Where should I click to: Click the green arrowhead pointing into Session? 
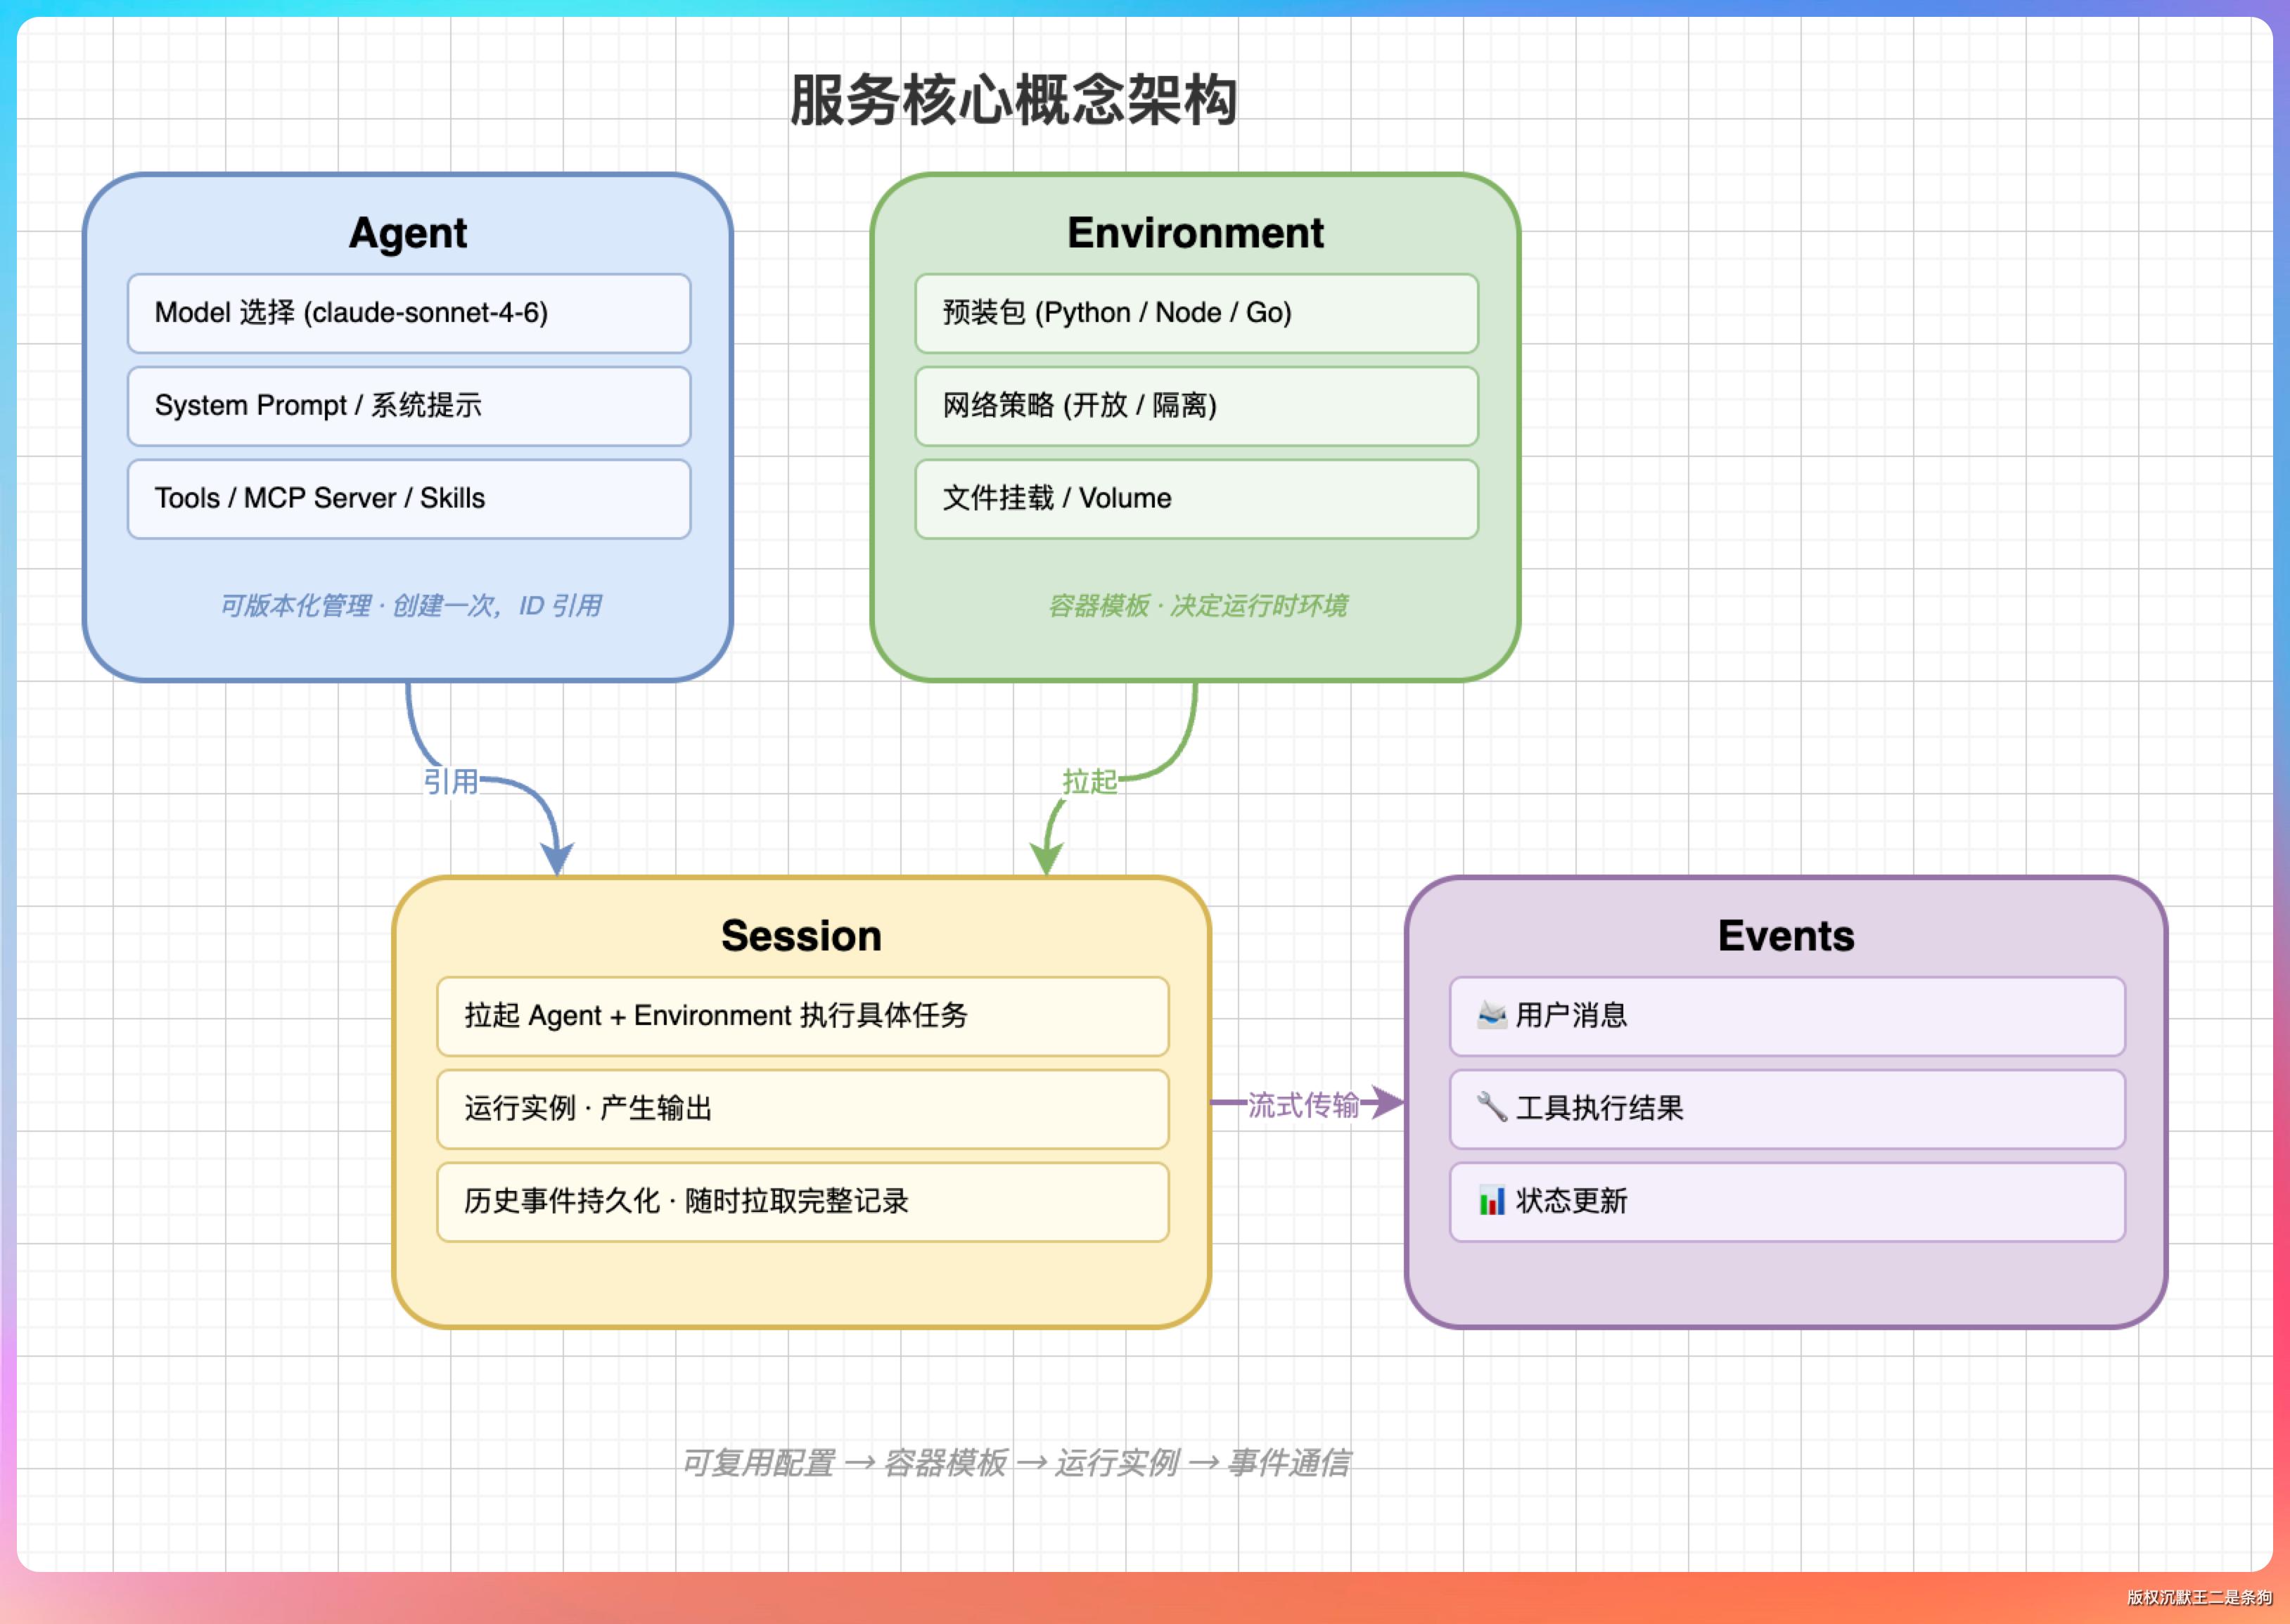1047,858
